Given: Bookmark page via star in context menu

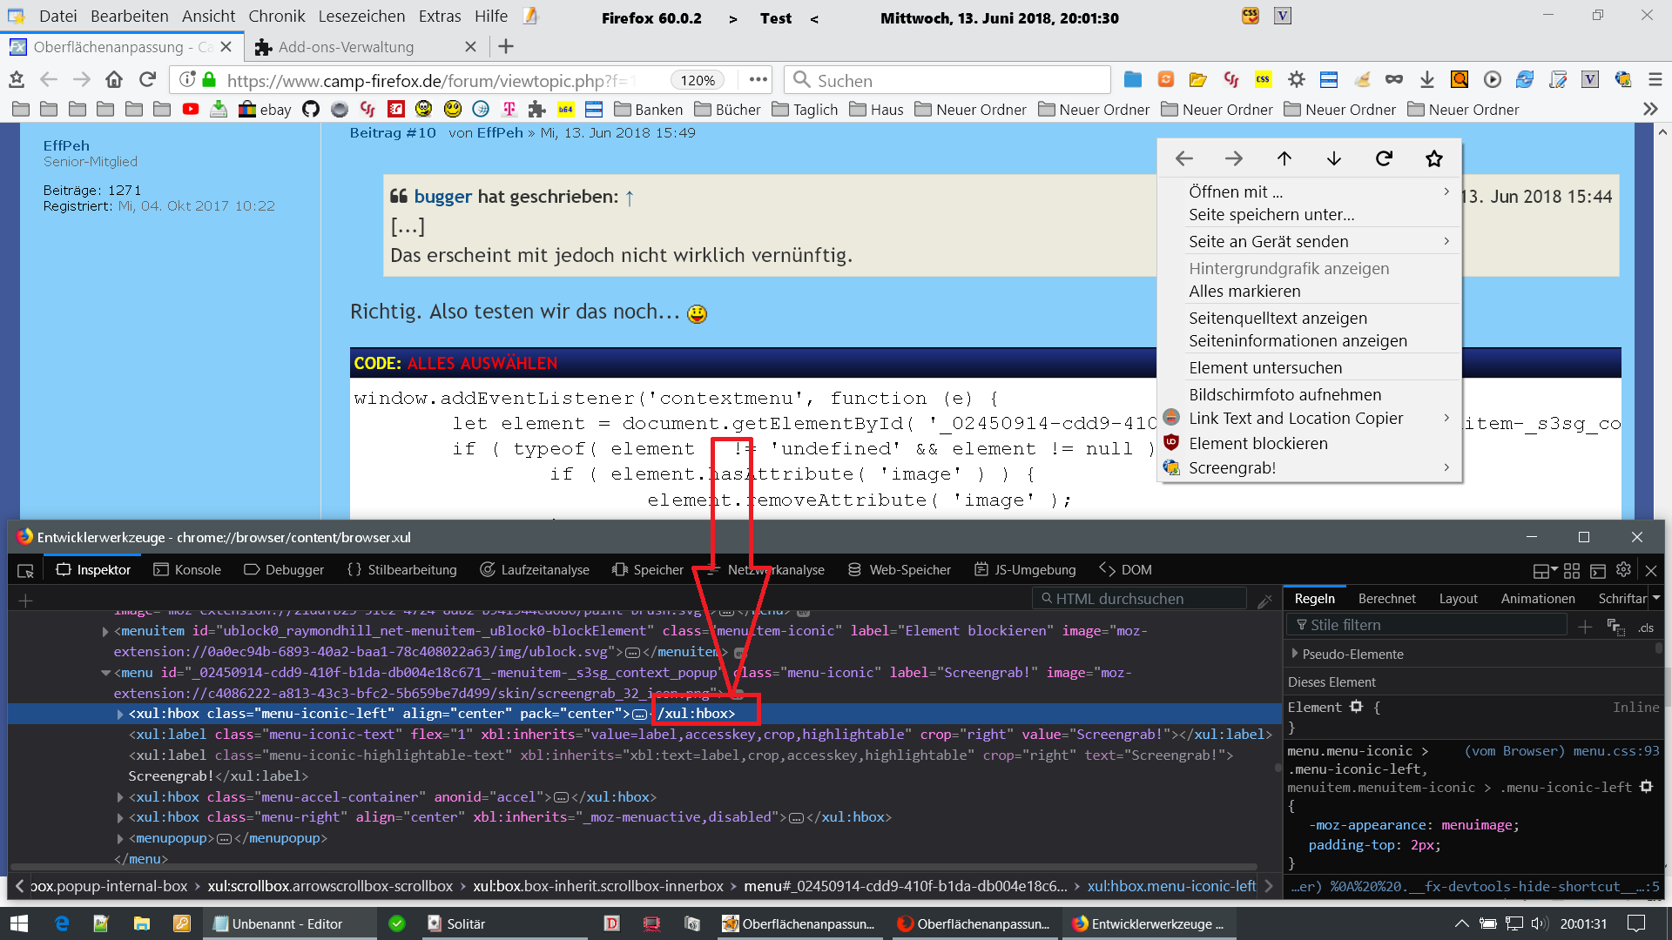Looking at the screenshot, I should tap(1433, 158).
